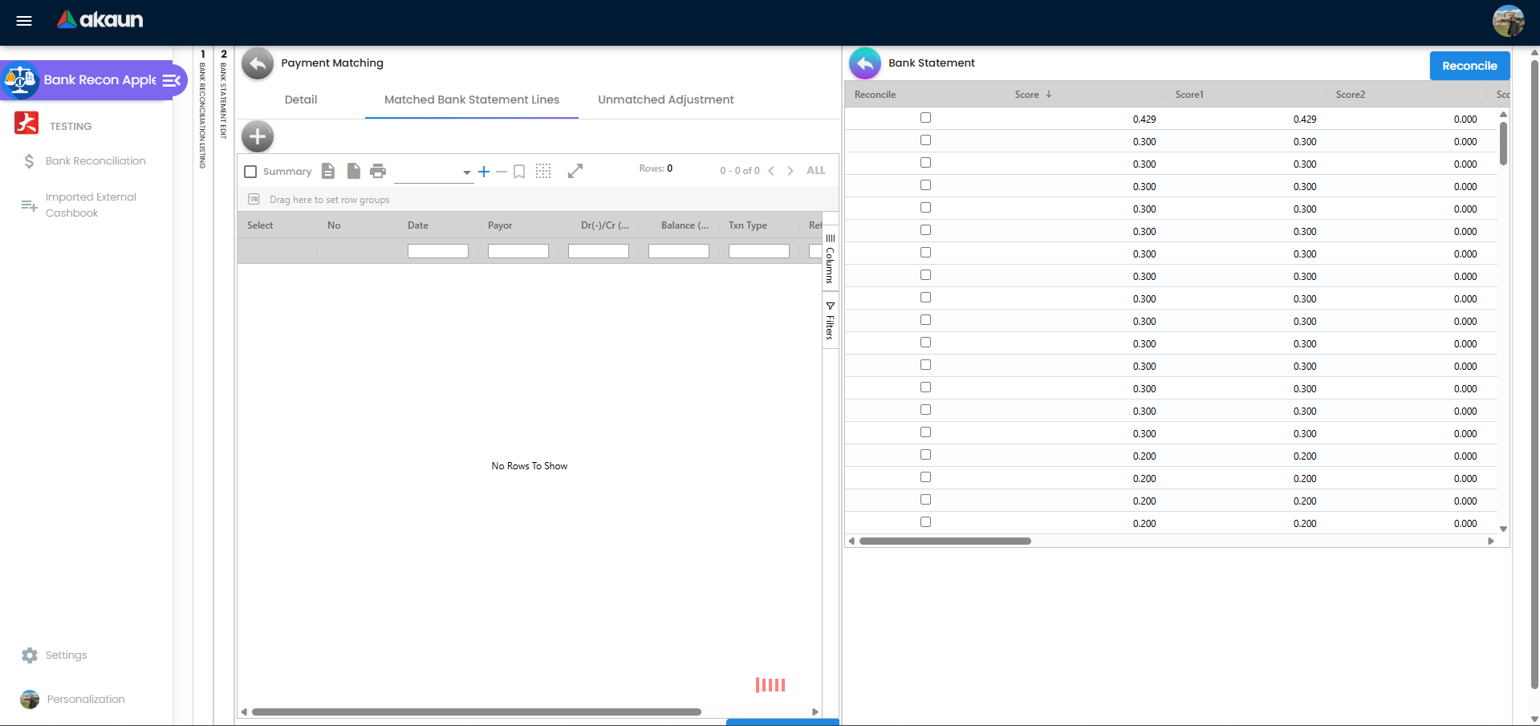The image size is (1540, 726).
Task: Click the bookmark icon in toolbar
Action: [x=519, y=172]
